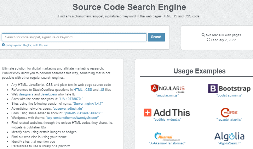Open the "AlgoliaSearch" example link
The width and height of the screenshot is (253, 149).
229,143
